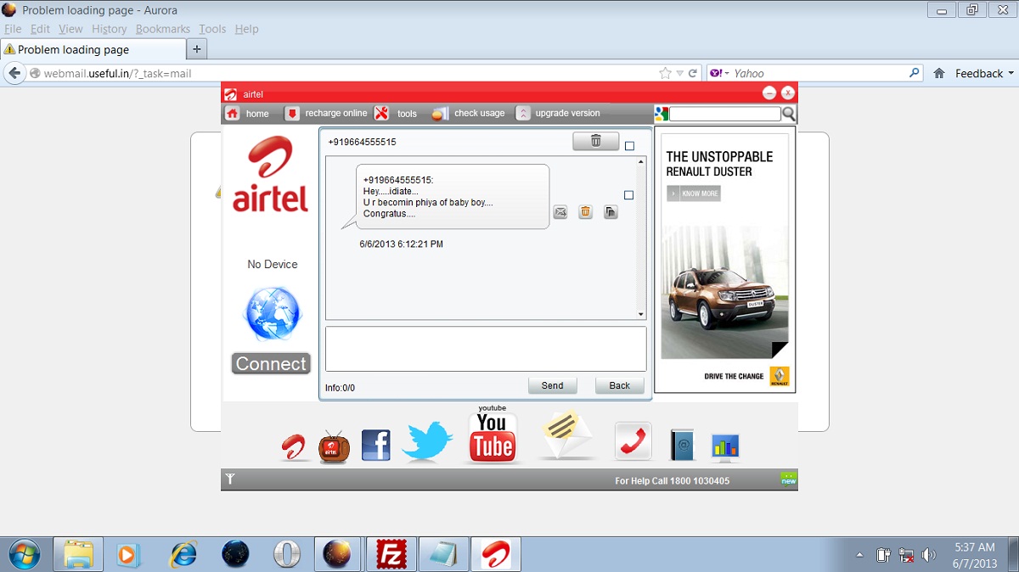Open the Tools menu in browser
This screenshot has height=572, width=1019.
click(212, 29)
